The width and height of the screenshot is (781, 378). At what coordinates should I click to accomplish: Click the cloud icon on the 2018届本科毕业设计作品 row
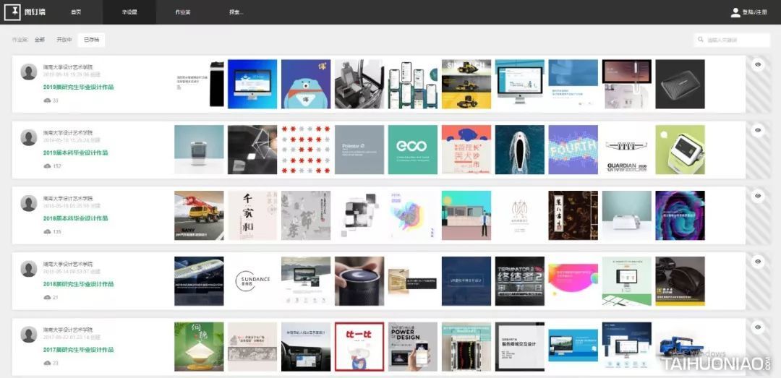[x=47, y=231]
